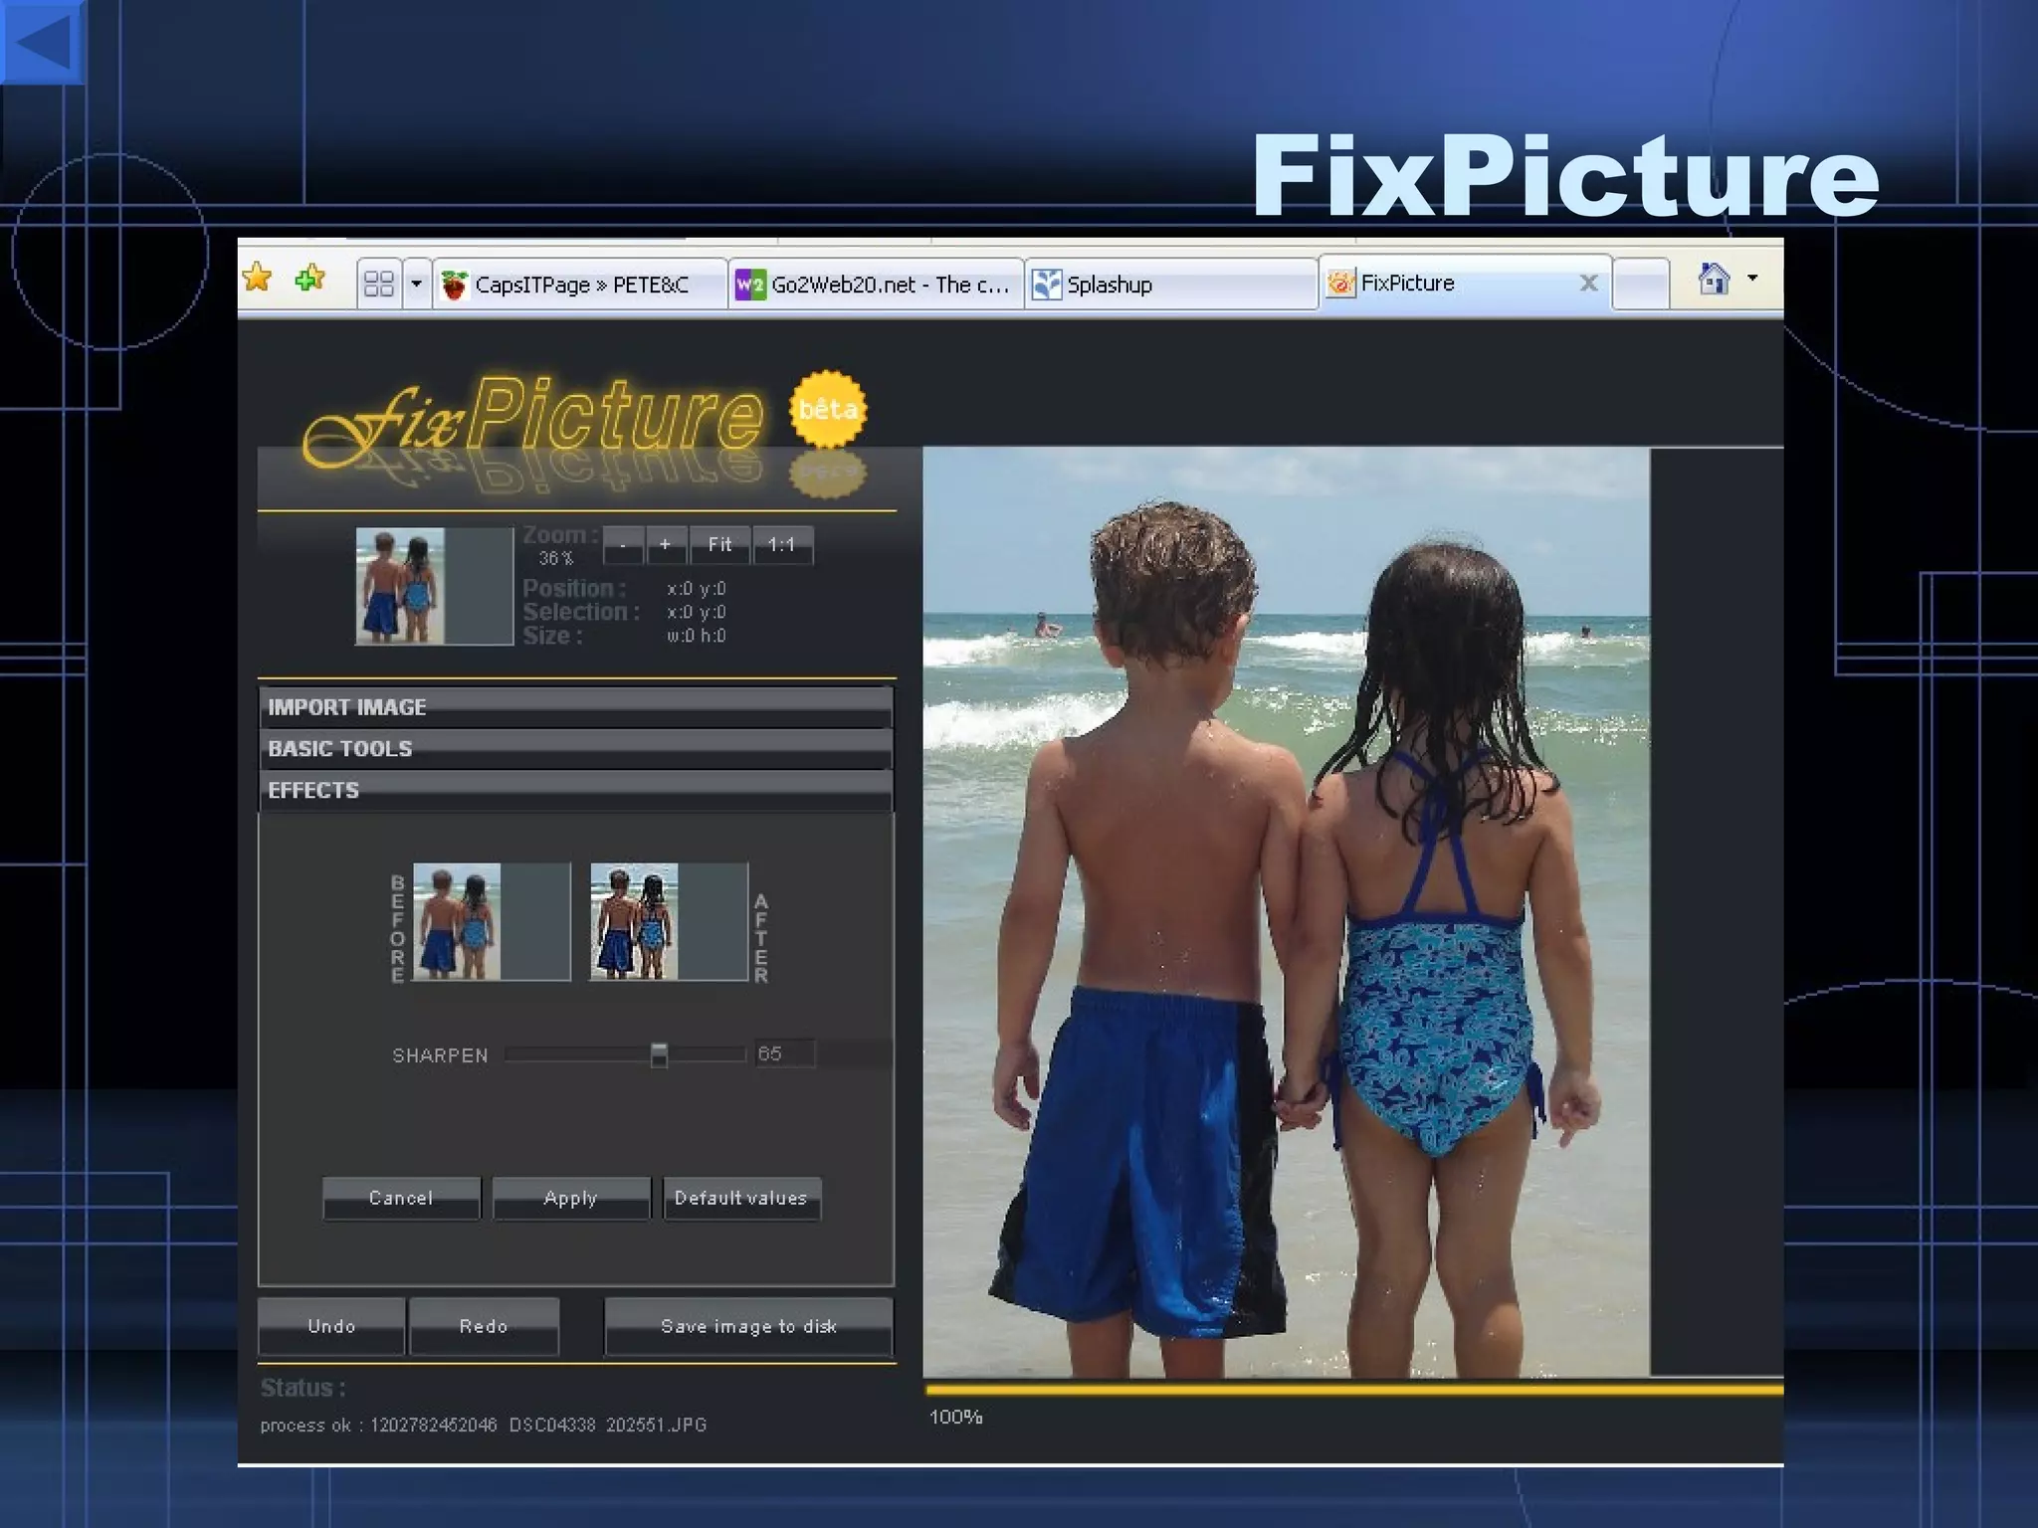Screen dimensions: 2038x1528
Task: Open a new blank browser tab
Action: click(1640, 285)
